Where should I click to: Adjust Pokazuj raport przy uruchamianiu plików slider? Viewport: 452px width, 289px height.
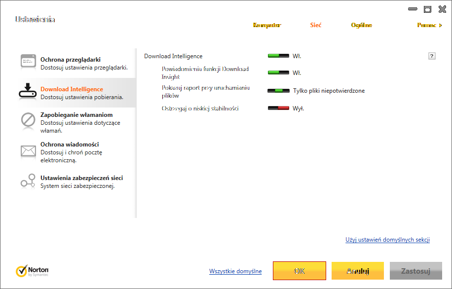278,90
